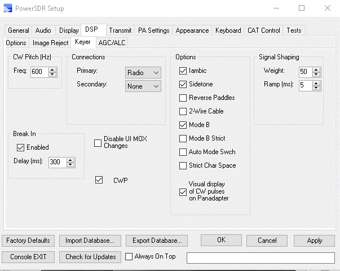
Task: Open the Appearance tab
Action: [x=192, y=30]
